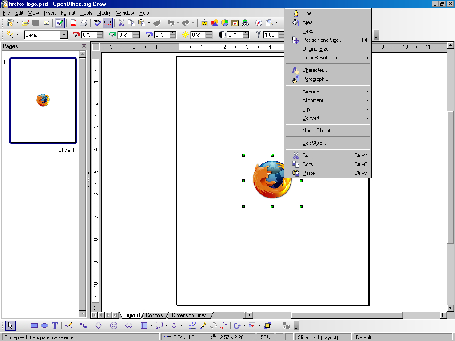
Task: Choose Position and Size from context menu
Action: point(322,40)
